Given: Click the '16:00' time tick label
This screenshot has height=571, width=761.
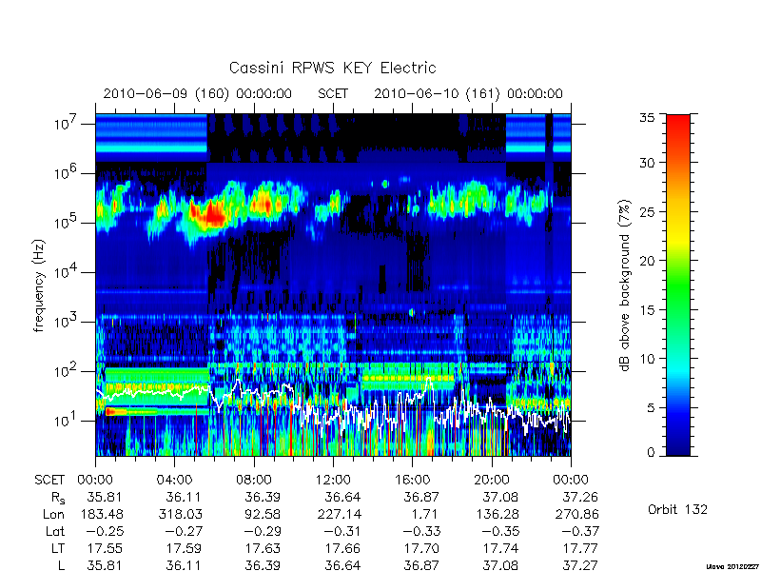Looking at the screenshot, I should tap(412, 480).
